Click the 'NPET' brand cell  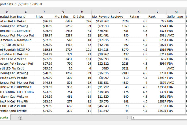point(25,45)
